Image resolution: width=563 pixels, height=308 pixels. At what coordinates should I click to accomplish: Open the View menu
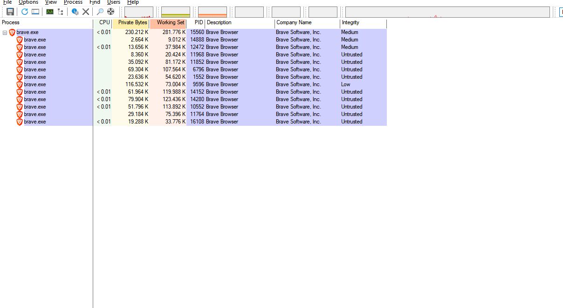(x=51, y=2)
